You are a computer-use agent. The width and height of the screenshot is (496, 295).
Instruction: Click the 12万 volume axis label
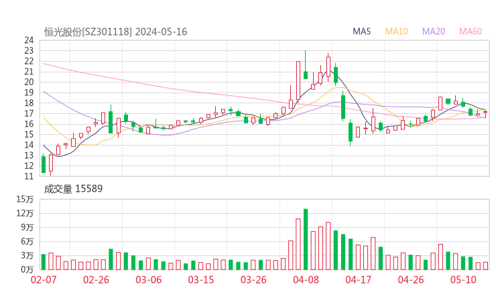[x=25, y=213]
